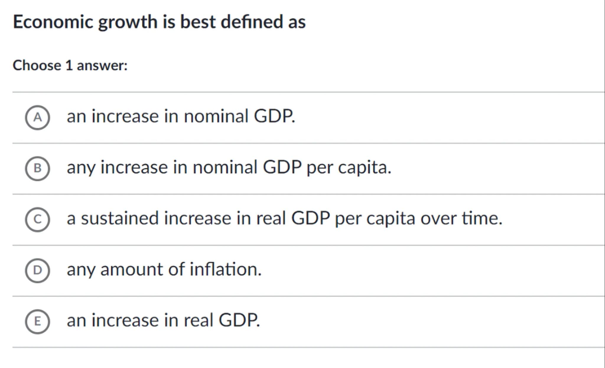The width and height of the screenshot is (605, 368).
Task: Click the word 'nominal' in option A
Action: click(x=216, y=116)
